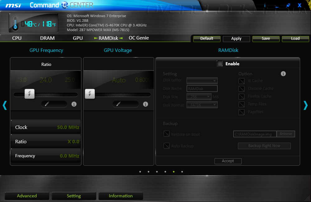Screen dimensions: 311x202
Task: Toggle the IE Cache checkbox
Action: click(x=242, y=81)
